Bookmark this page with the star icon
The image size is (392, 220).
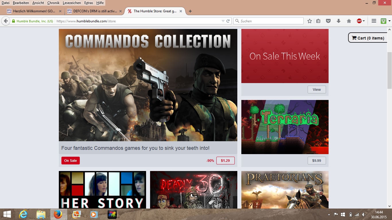pos(310,21)
